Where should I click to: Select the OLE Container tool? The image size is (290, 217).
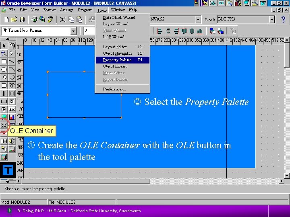pos(4,125)
